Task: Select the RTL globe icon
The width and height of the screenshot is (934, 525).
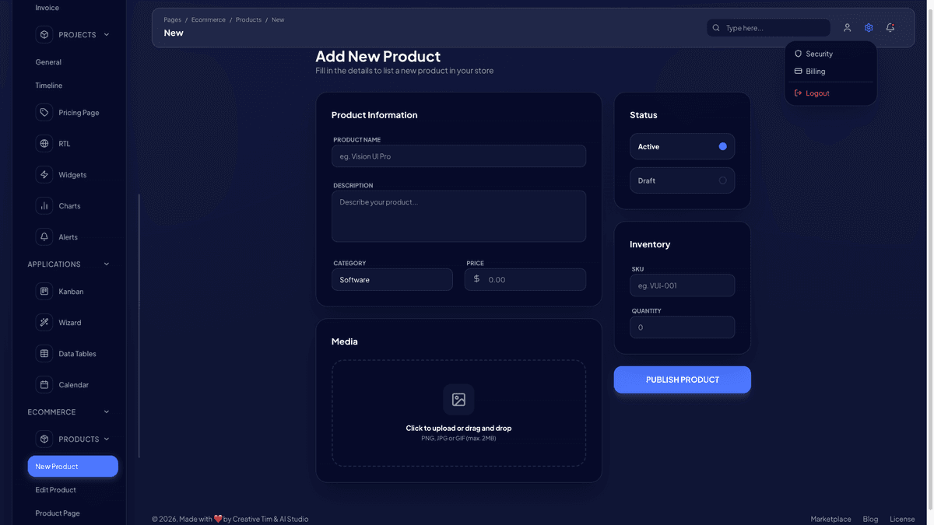Action: click(x=44, y=143)
